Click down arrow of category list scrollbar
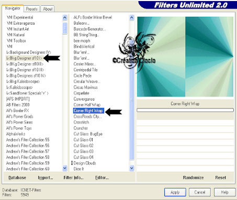 coord(65,168)
